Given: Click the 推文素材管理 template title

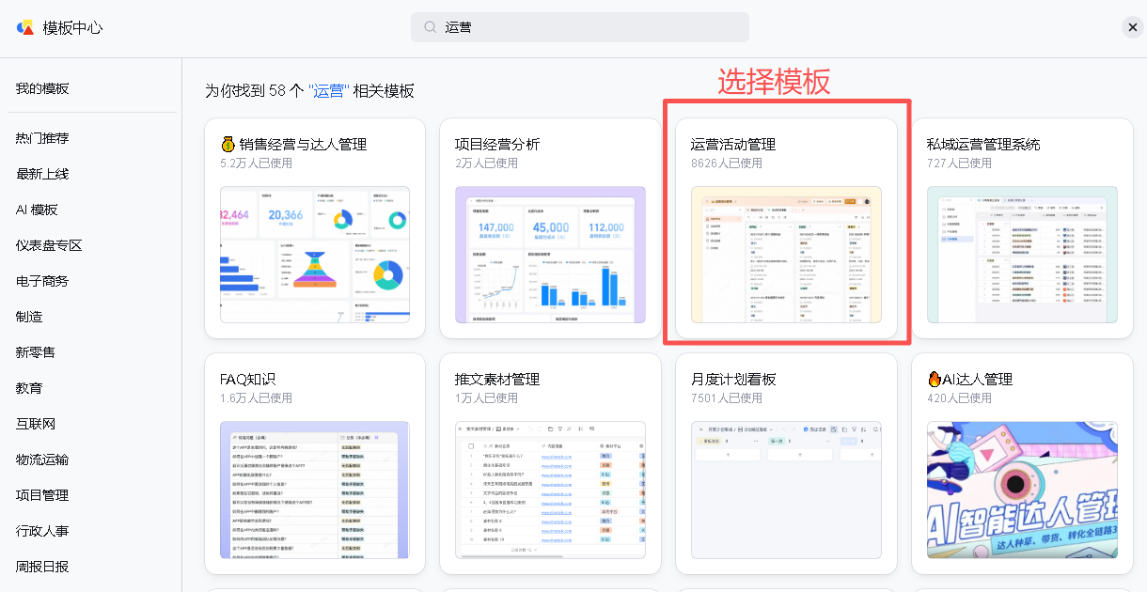Looking at the screenshot, I should click(497, 380).
